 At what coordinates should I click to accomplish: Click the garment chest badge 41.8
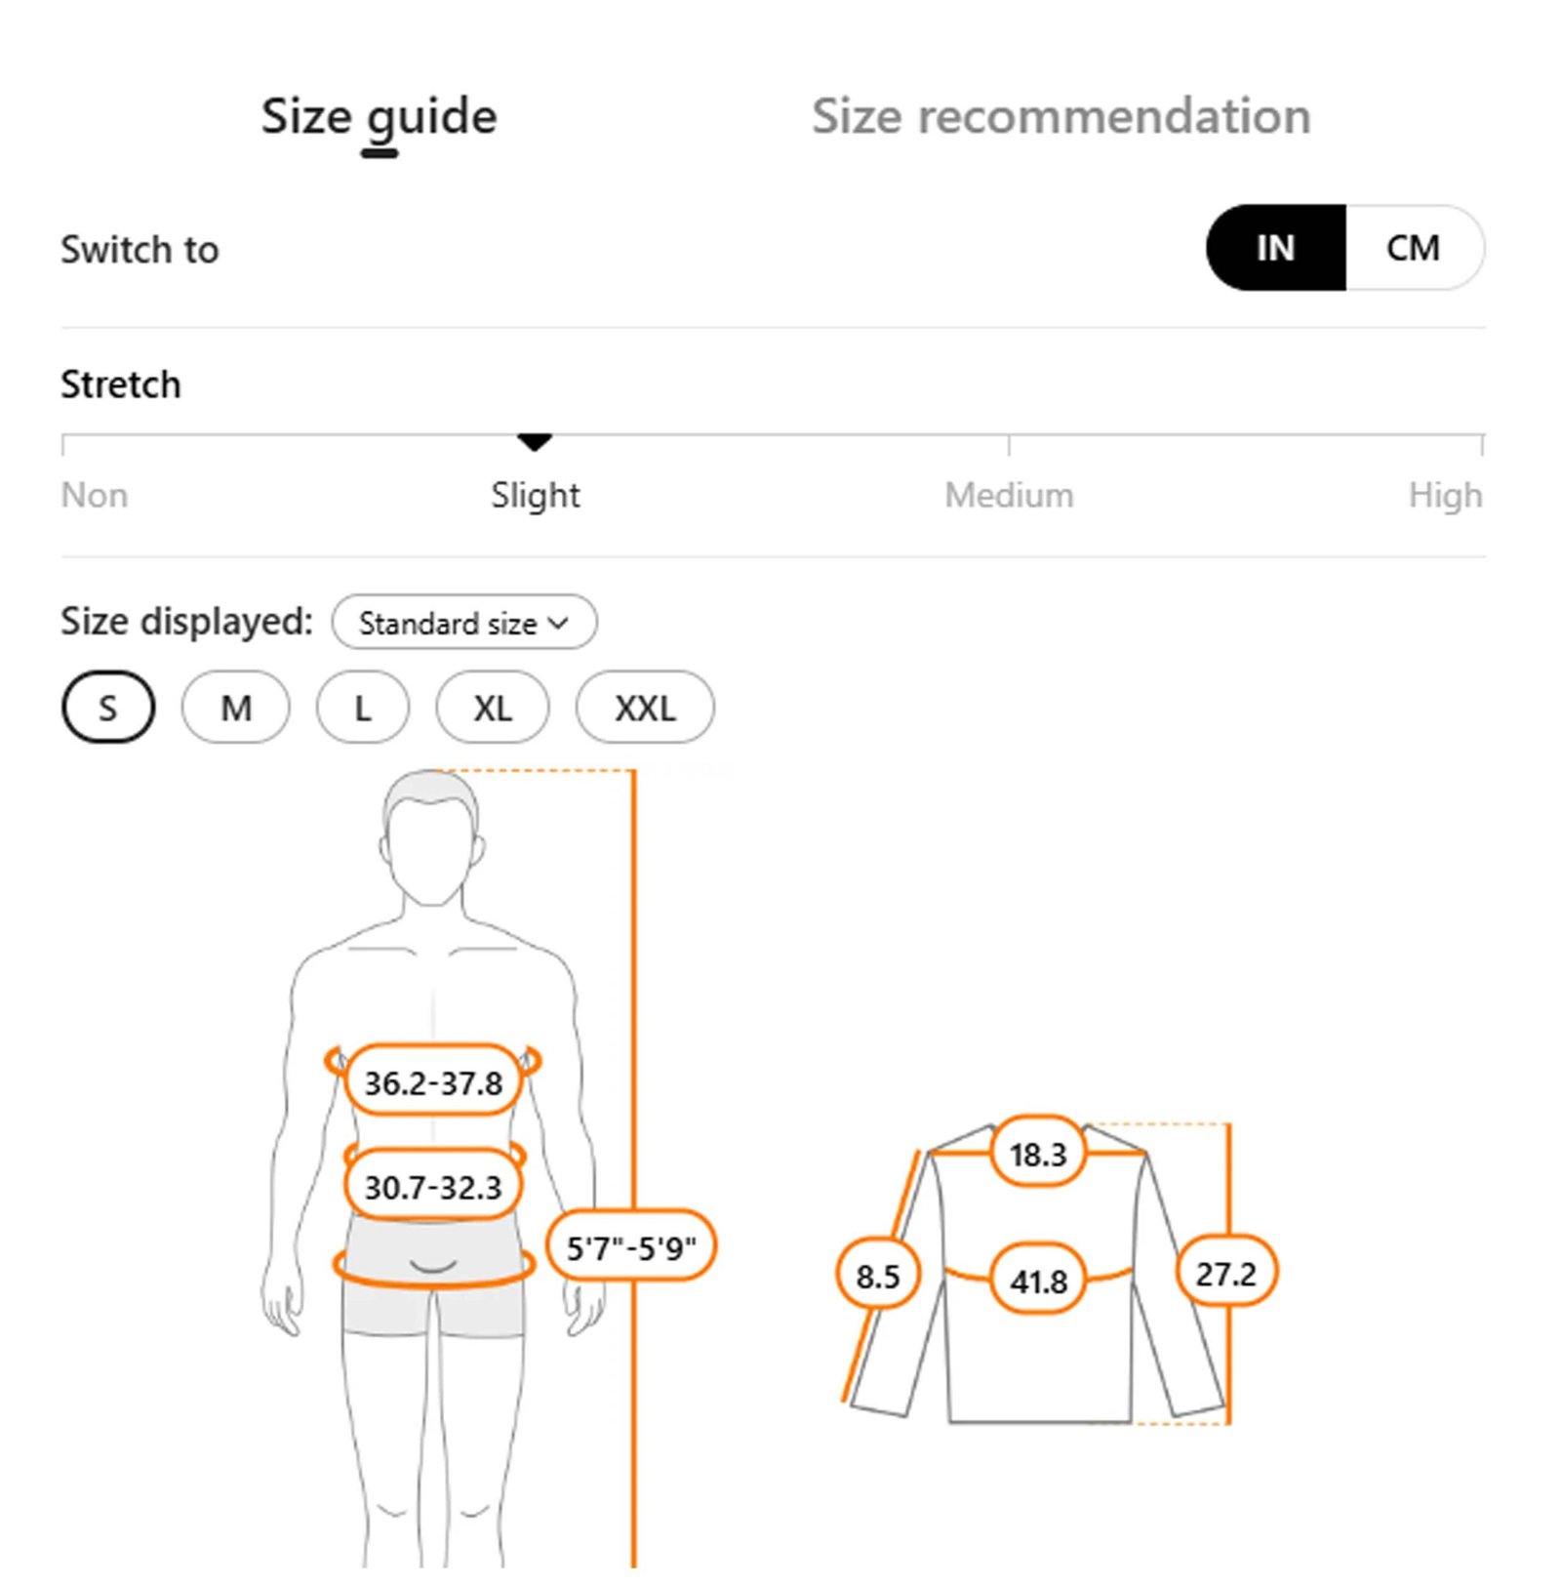pyautogui.click(x=1038, y=1281)
